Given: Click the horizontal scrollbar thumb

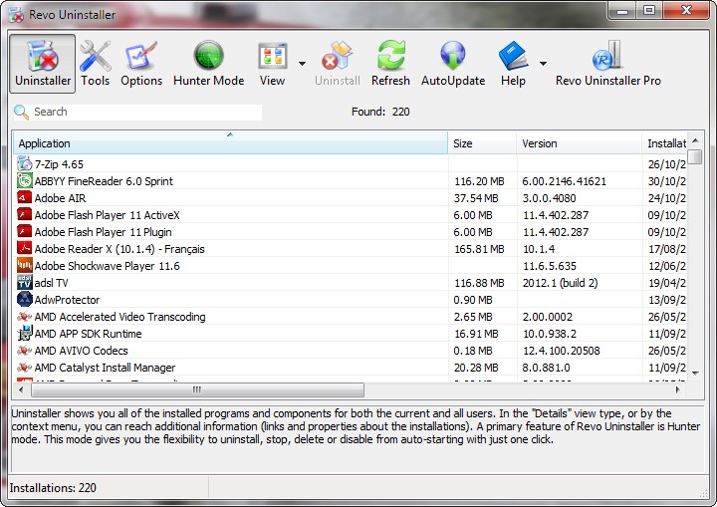Looking at the screenshot, I should [x=197, y=389].
